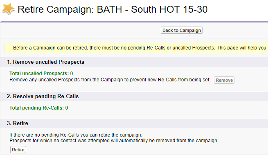268x157 pixels.
Task: Click the uncalled Prospects count value 0
Action: 72,74
